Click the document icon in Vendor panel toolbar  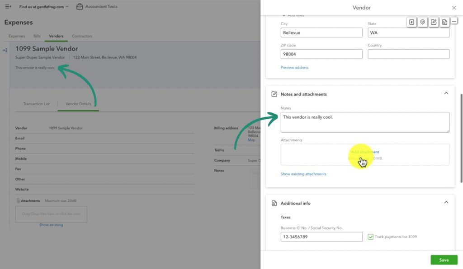444,22
